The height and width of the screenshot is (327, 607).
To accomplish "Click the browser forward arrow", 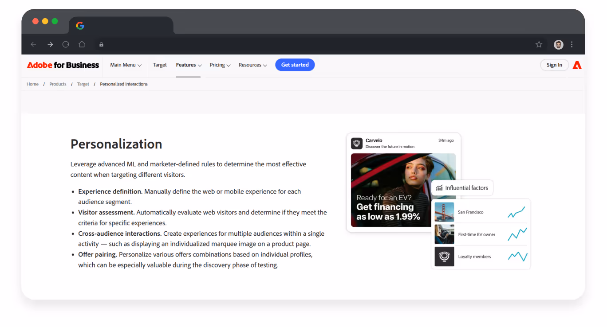I will (x=50, y=44).
